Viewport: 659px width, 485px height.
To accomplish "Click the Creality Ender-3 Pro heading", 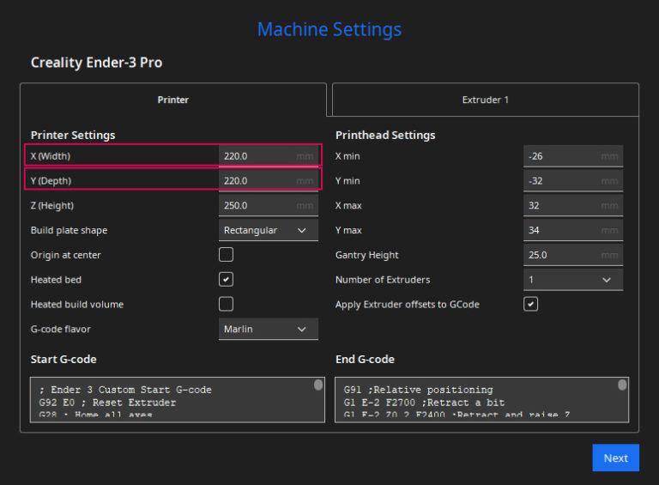I will pos(96,62).
